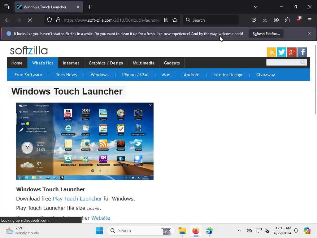The height and width of the screenshot is (238, 317).
Task: Open the Internet menu item
Action: click(x=71, y=63)
